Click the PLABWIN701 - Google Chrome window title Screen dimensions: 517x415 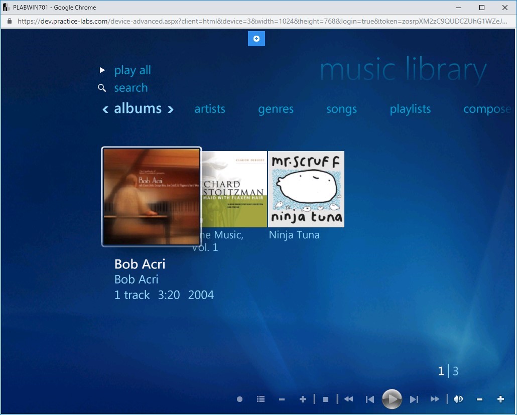click(x=54, y=7)
